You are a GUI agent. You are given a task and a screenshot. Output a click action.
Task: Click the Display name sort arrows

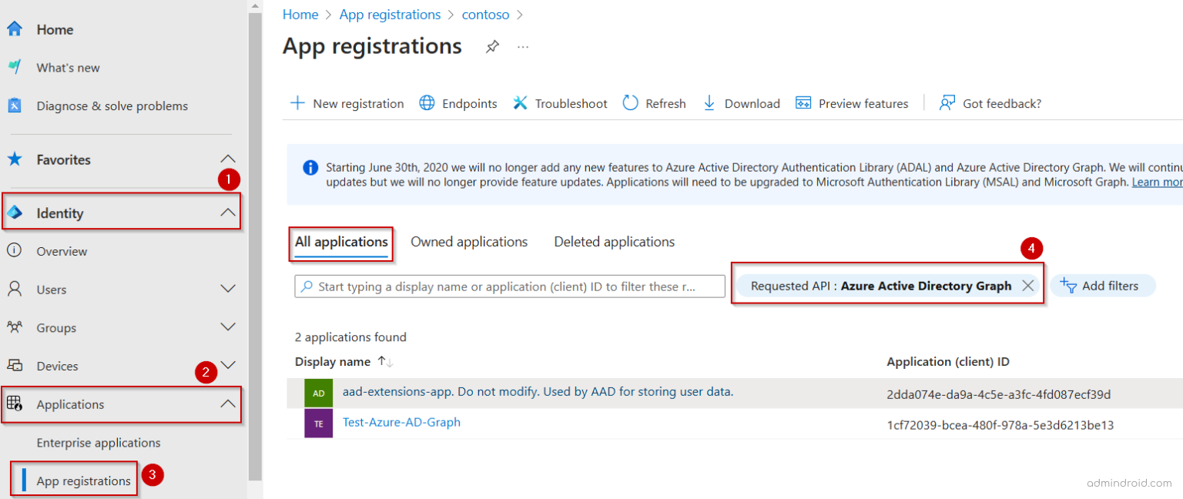[x=386, y=362]
